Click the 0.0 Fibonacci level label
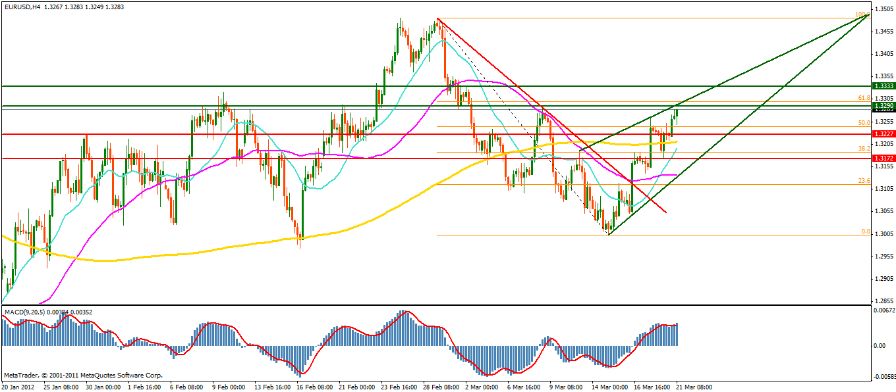896x392 pixels. pos(866,232)
